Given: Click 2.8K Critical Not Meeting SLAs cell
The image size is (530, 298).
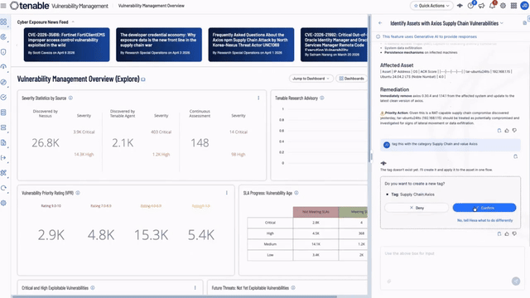Looking at the screenshot, I should point(316,223).
